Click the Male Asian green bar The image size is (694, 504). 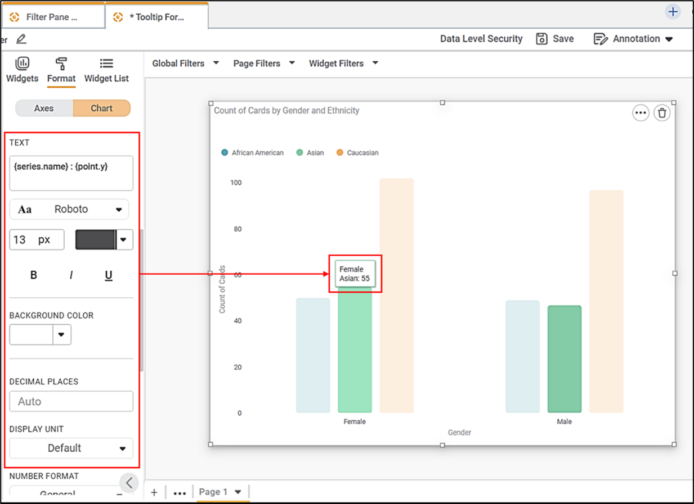pyautogui.click(x=565, y=360)
